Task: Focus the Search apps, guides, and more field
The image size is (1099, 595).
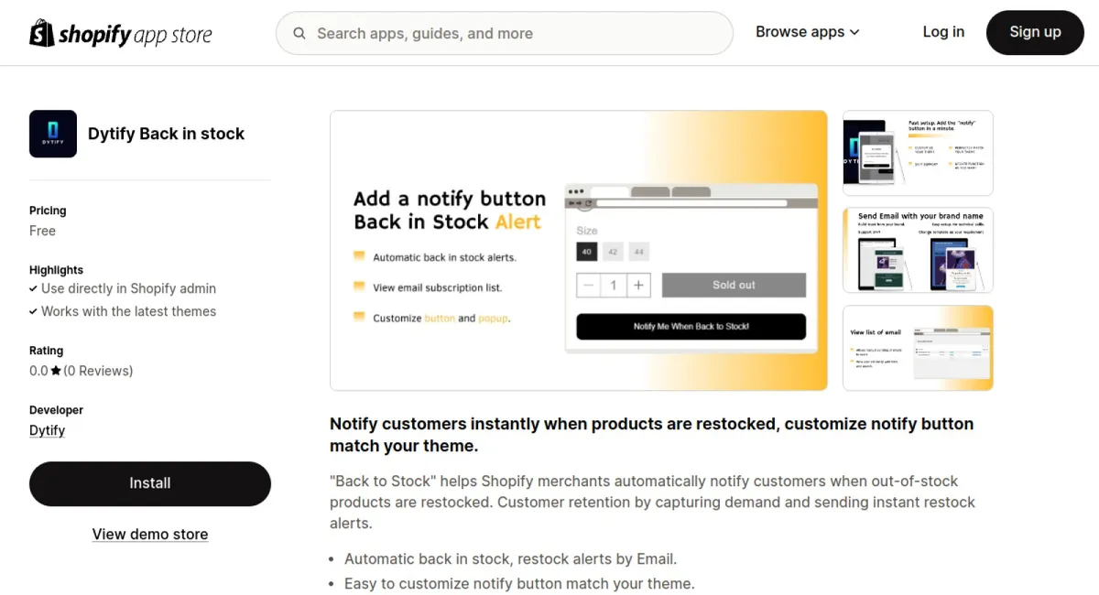Action: point(505,33)
